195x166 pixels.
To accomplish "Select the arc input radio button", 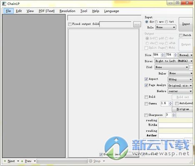I will click(156, 22).
